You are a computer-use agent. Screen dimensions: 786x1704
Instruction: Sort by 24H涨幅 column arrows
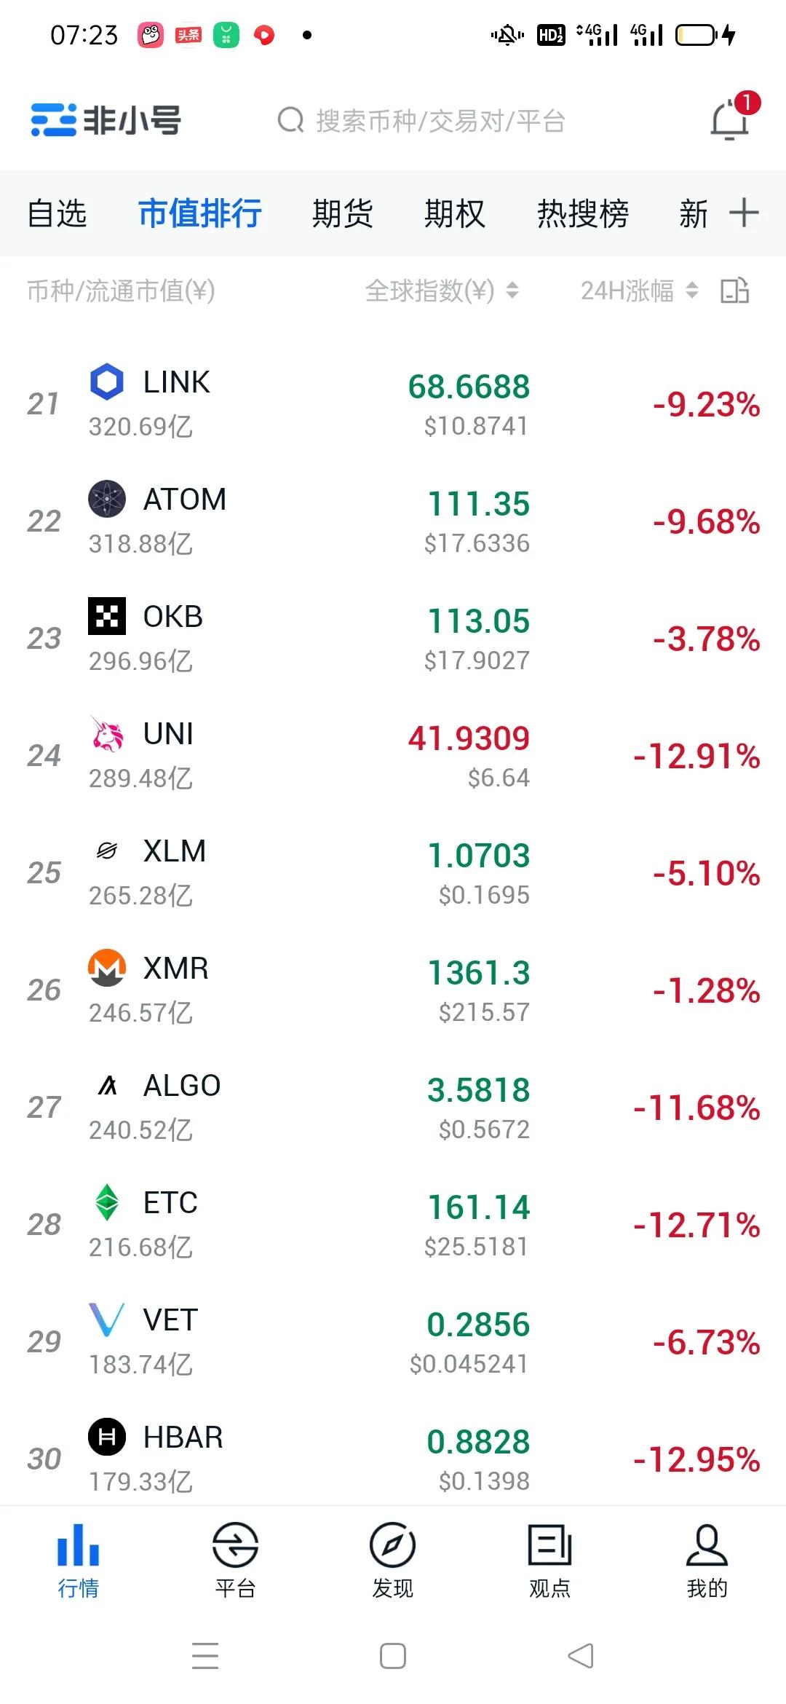(692, 291)
